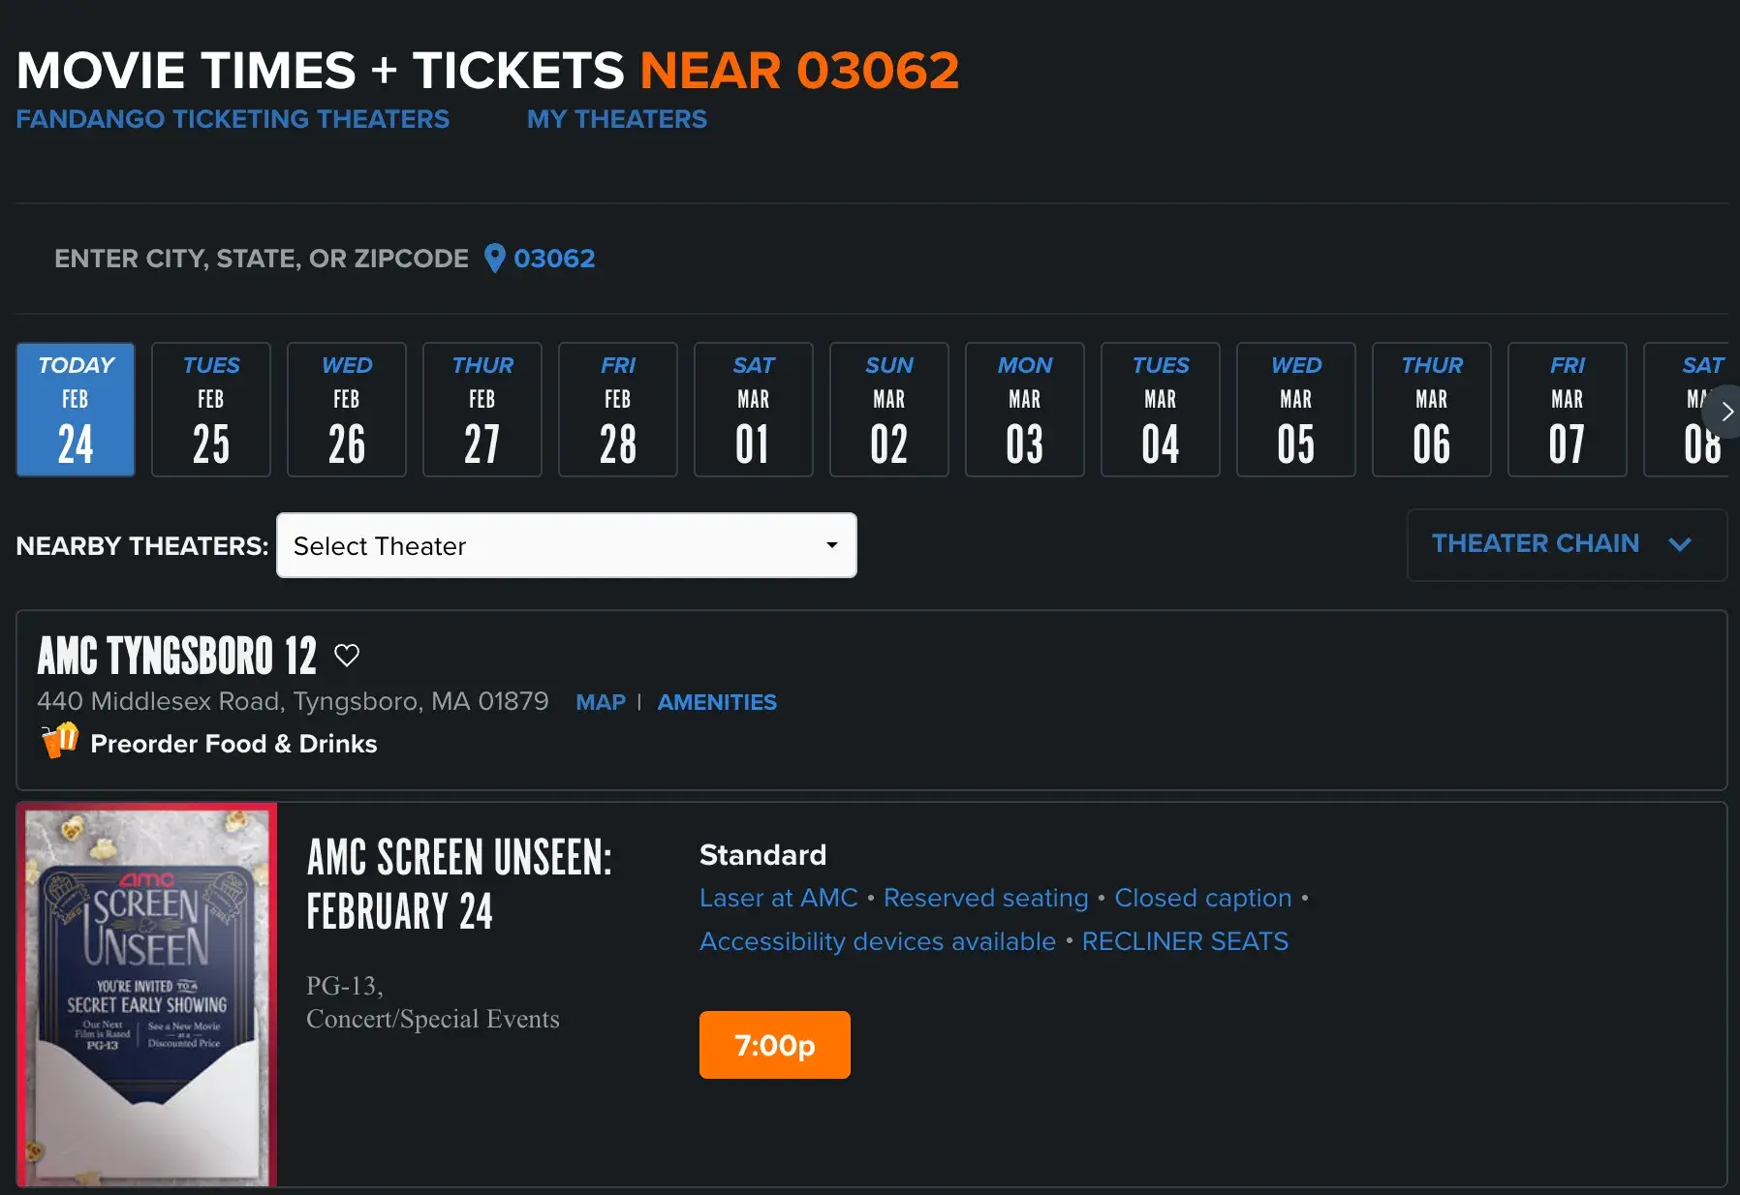
Task: Select Thur Mar 06 date
Action: [1432, 410]
